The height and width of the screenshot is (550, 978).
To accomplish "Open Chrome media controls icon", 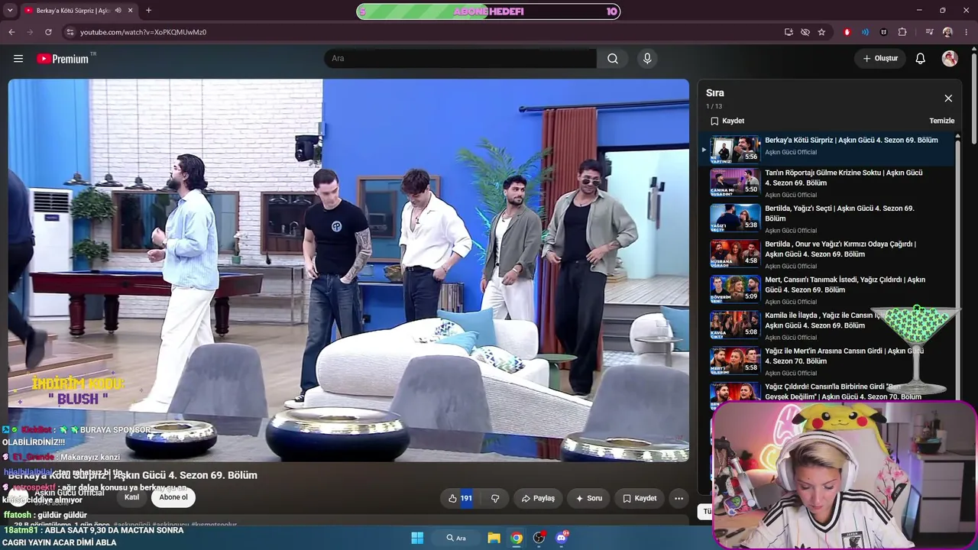I will point(929,32).
